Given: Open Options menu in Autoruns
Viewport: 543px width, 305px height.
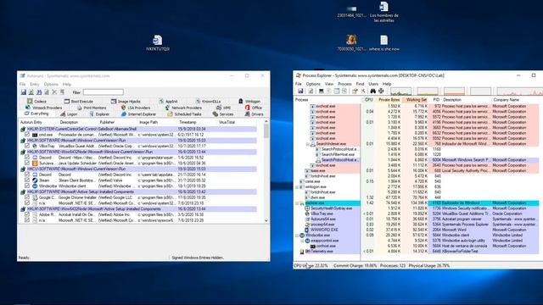Looking at the screenshot, I should (51, 85).
